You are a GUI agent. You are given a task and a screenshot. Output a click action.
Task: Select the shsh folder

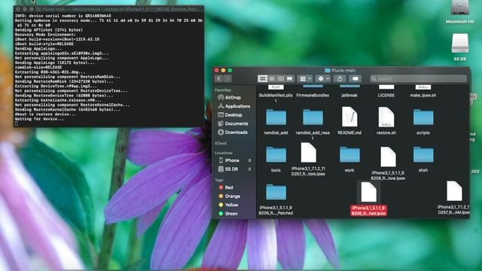coord(423,155)
